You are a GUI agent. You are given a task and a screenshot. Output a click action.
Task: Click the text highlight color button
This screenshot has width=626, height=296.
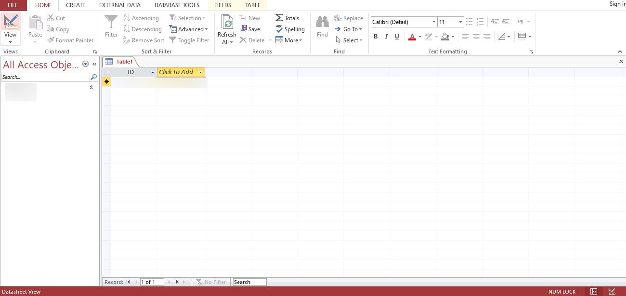point(429,37)
